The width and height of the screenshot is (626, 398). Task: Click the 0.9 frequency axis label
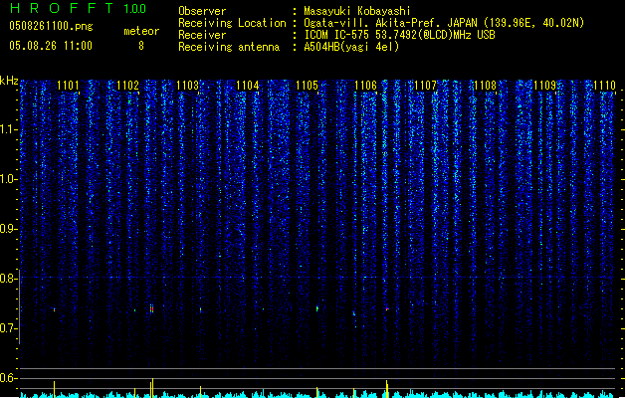pos(8,229)
